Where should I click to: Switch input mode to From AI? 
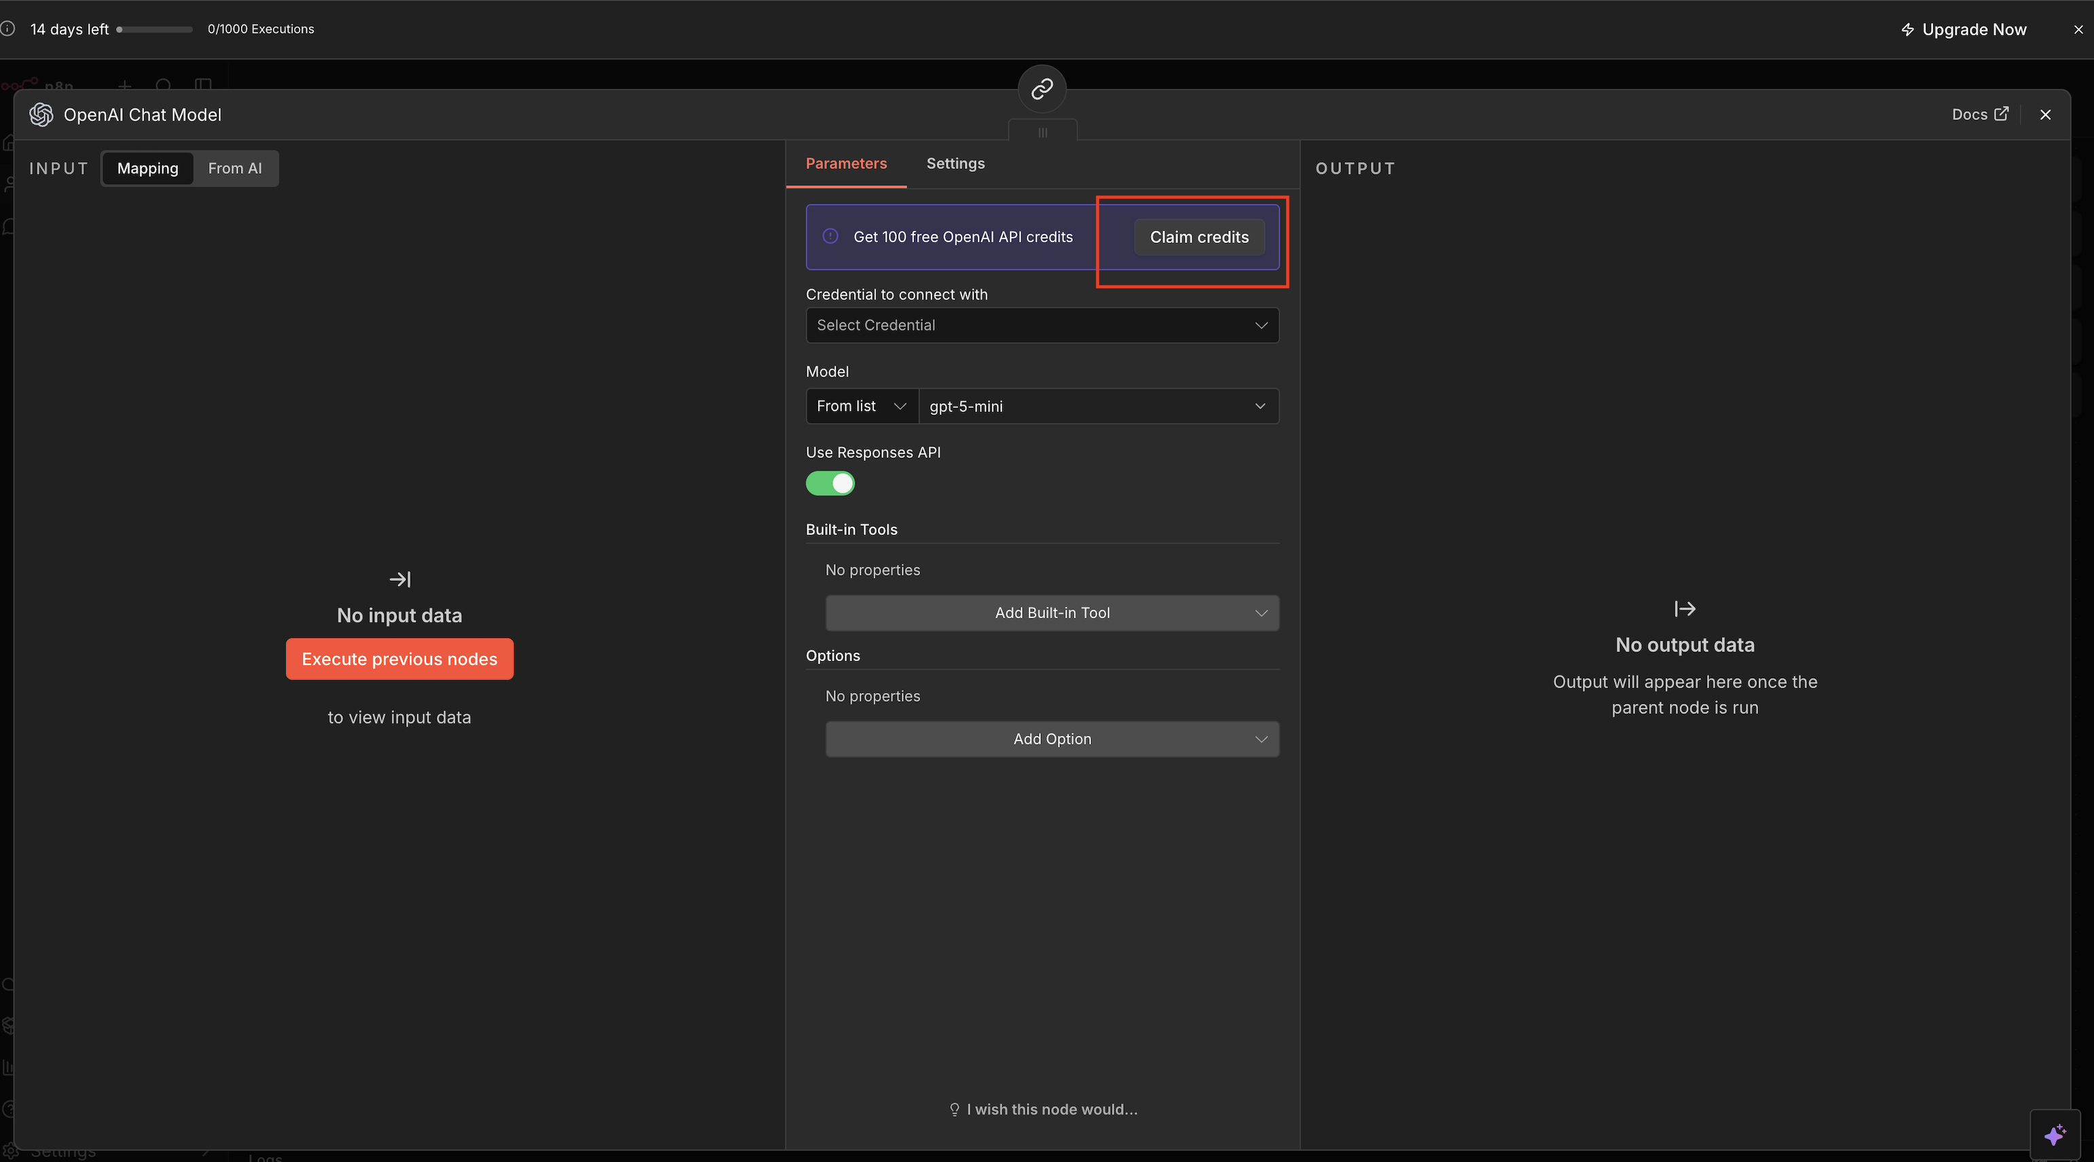pos(235,168)
